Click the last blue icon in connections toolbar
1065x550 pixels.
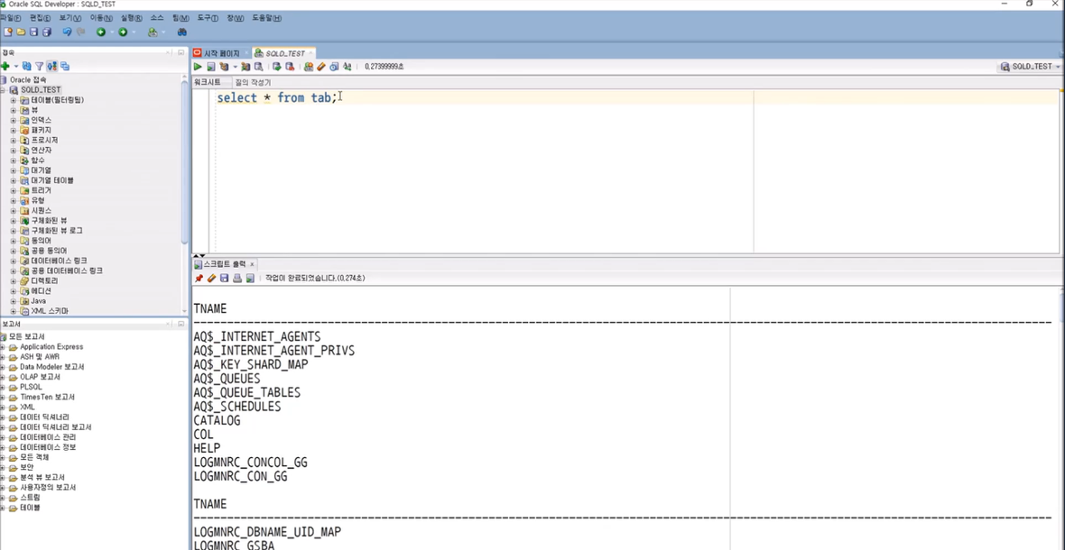pos(64,67)
